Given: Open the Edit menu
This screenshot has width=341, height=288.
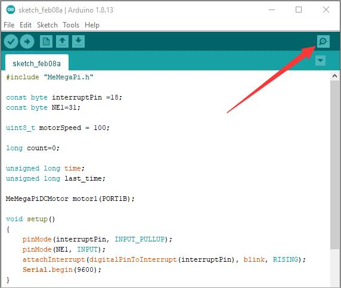Looking at the screenshot, I should click(x=26, y=25).
